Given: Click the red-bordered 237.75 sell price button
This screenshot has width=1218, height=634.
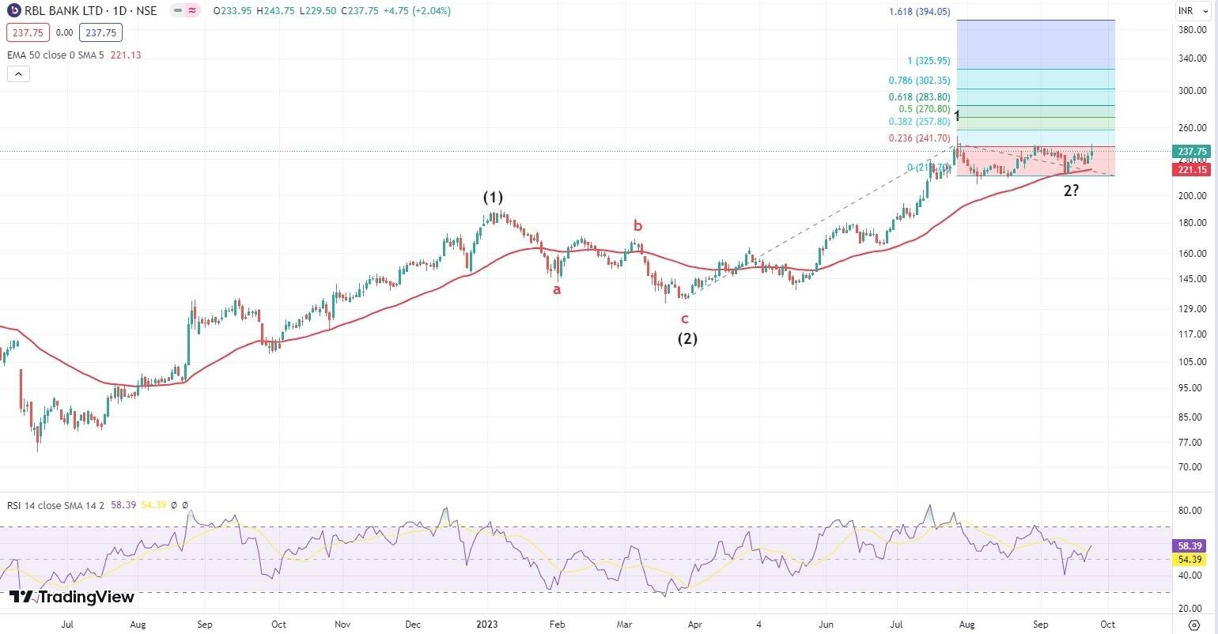Looking at the screenshot, I should [x=28, y=33].
